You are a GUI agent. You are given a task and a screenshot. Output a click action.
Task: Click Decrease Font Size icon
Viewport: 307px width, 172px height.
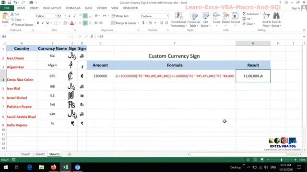[x=74, y=16]
